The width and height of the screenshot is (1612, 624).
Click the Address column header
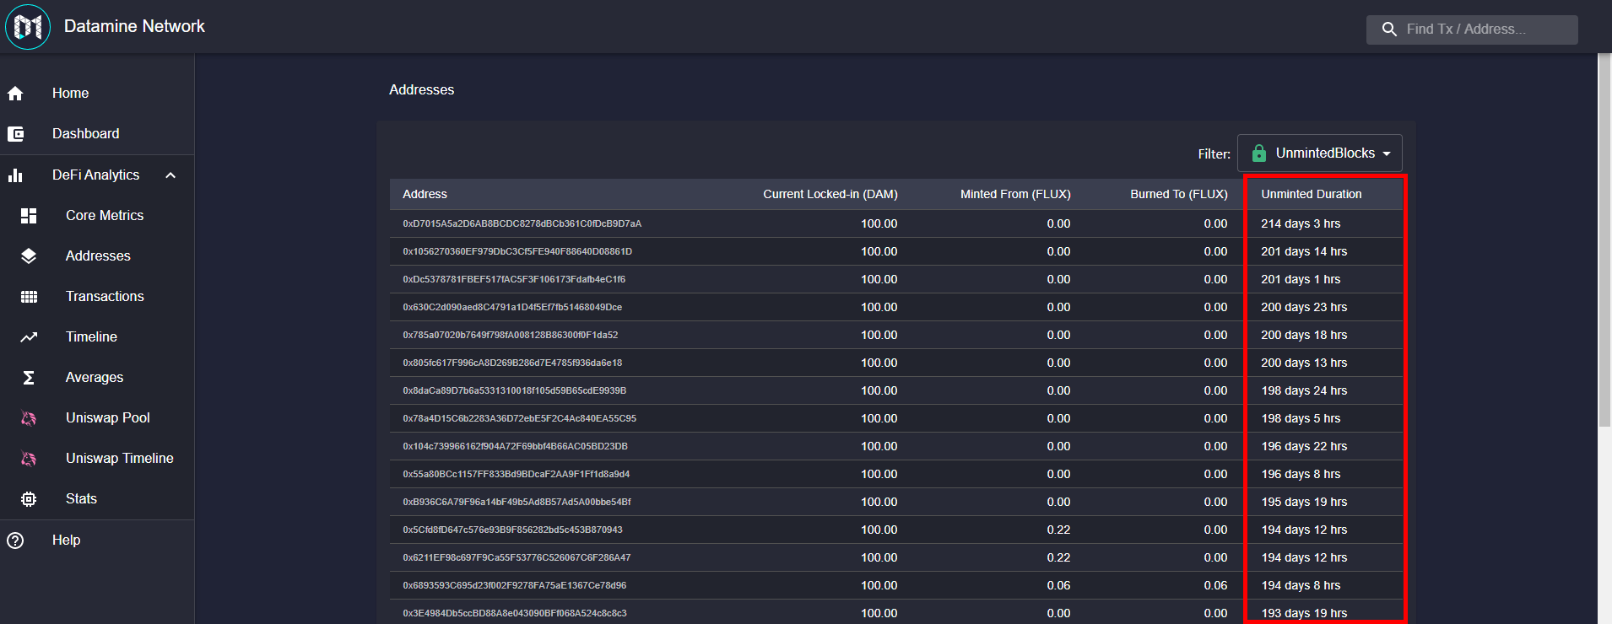[425, 194]
